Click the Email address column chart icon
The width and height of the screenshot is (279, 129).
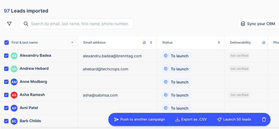tap(144, 43)
